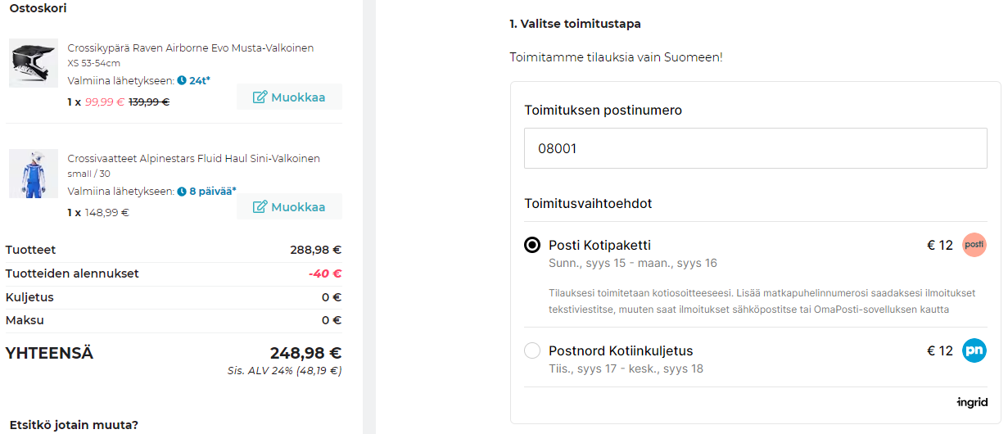The image size is (1008, 434).
Task: Click edit pencil icon for Raven helmet
Action: (260, 97)
